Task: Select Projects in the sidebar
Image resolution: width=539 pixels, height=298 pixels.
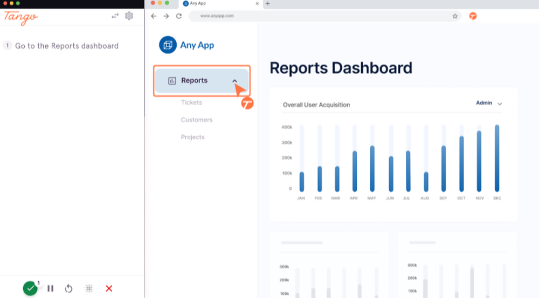Action: 192,137
